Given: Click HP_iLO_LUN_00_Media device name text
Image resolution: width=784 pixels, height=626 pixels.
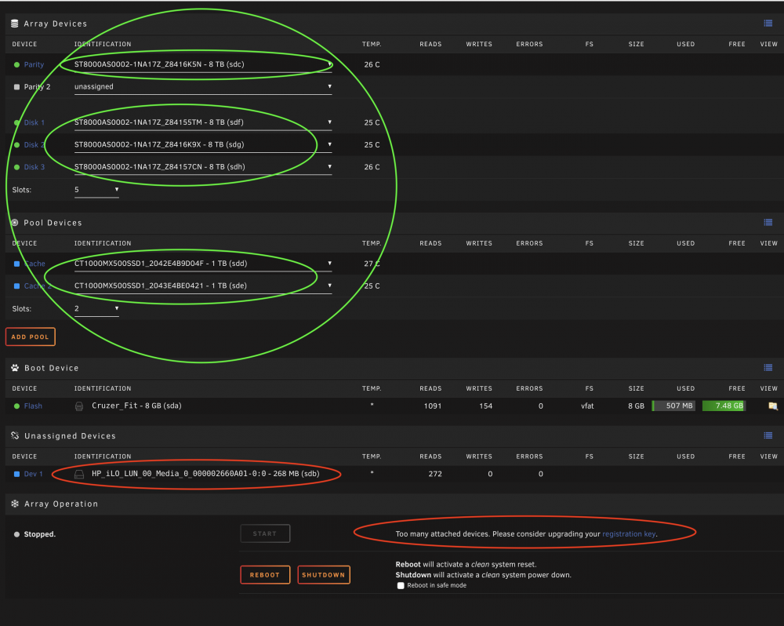Looking at the screenshot, I should pyautogui.click(x=205, y=473).
